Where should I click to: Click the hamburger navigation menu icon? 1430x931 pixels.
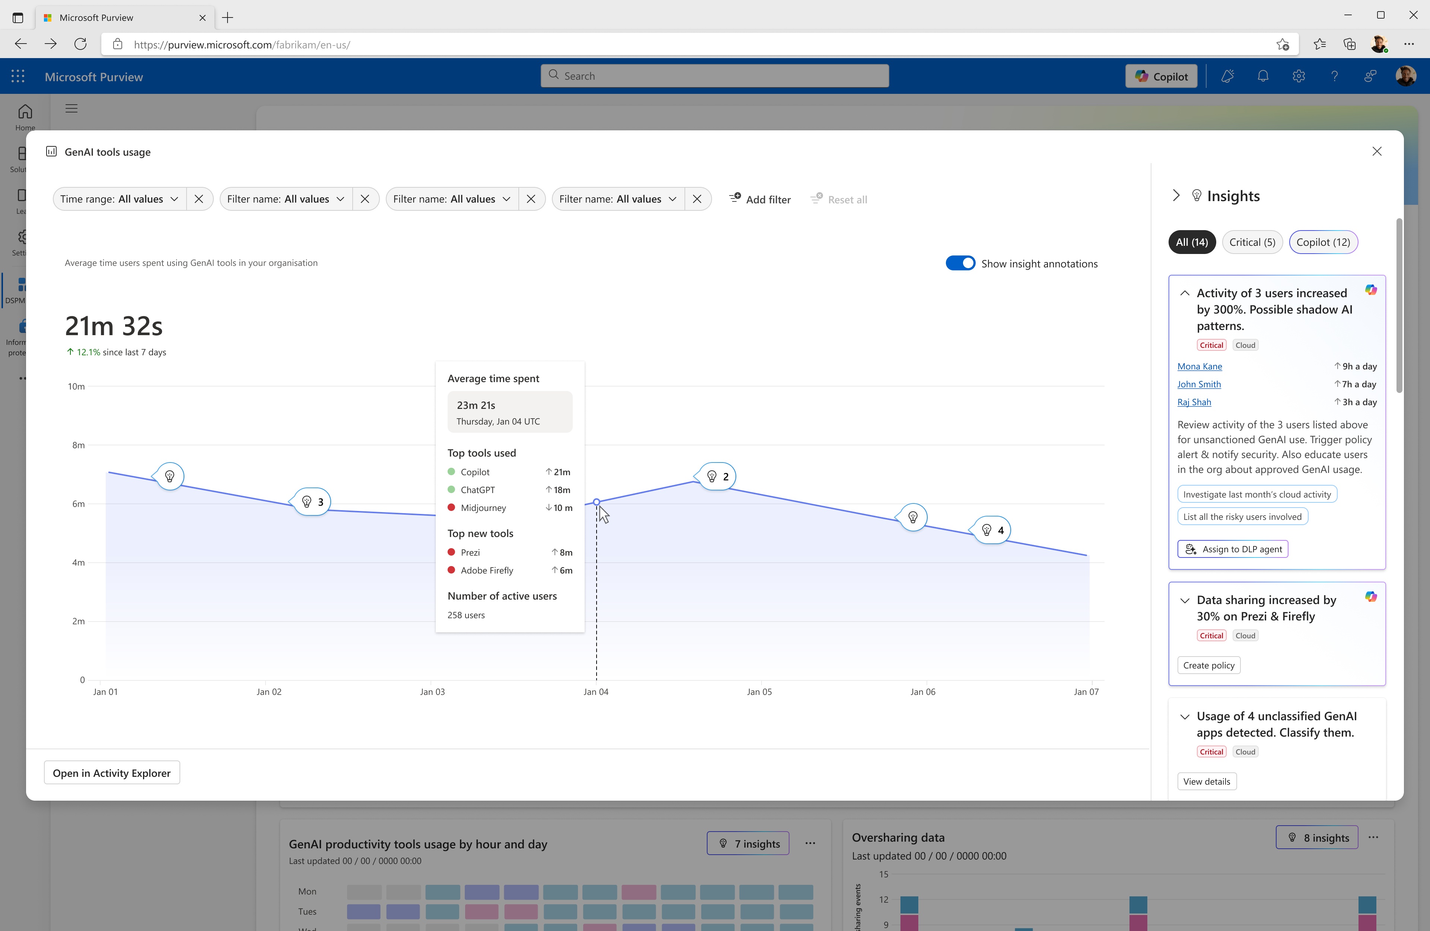coord(71,109)
